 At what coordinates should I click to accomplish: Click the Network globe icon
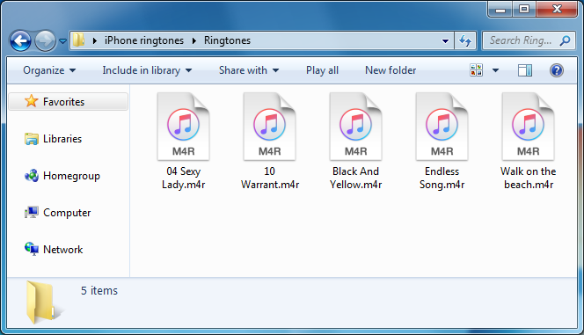coord(32,249)
